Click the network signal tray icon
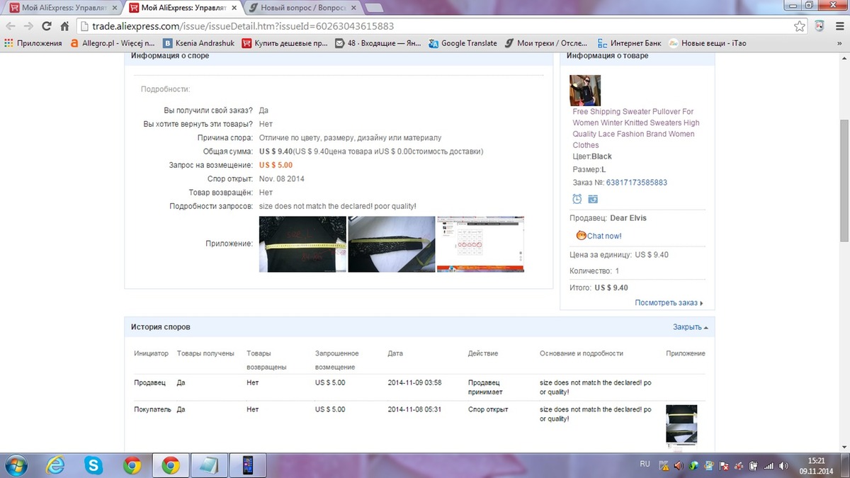This screenshot has height=478, width=850. (x=769, y=465)
